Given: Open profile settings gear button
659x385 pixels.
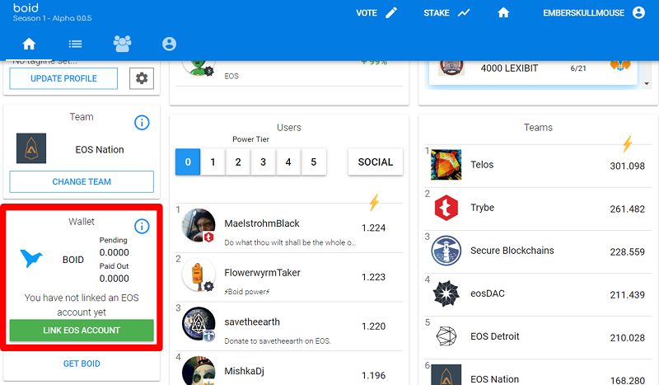Looking at the screenshot, I should (142, 78).
